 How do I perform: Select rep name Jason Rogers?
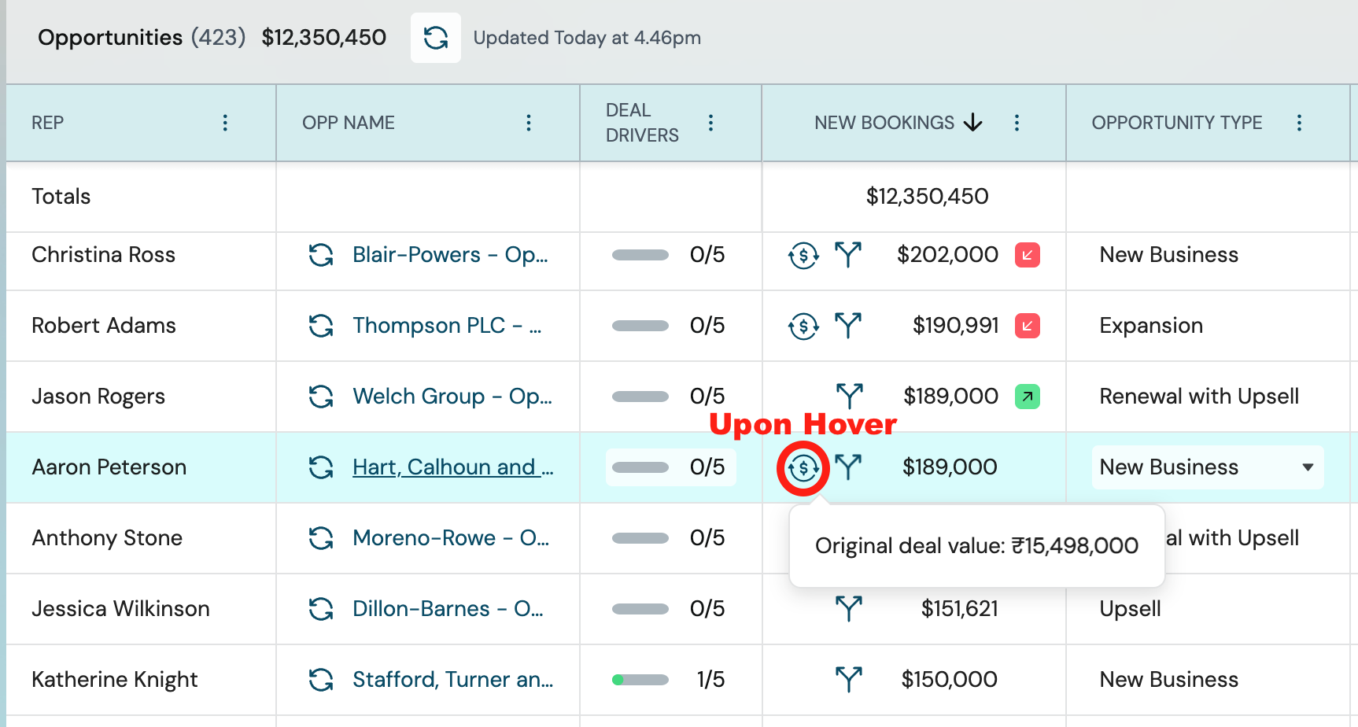(x=98, y=397)
